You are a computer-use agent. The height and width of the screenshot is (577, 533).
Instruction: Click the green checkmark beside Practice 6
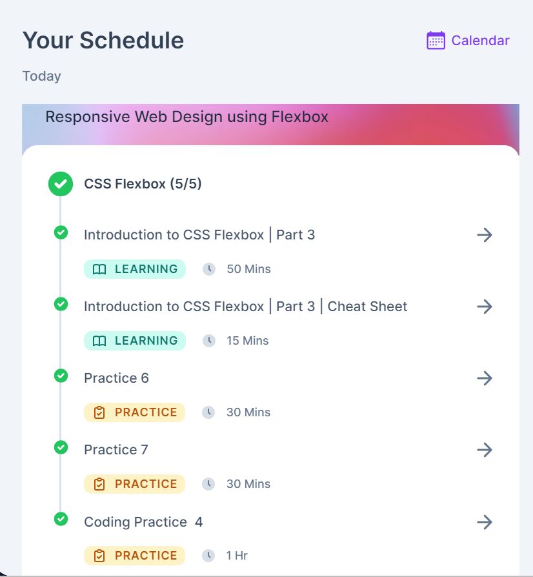click(61, 375)
